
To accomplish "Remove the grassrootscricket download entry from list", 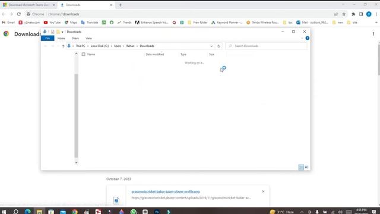I will click(263, 191).
